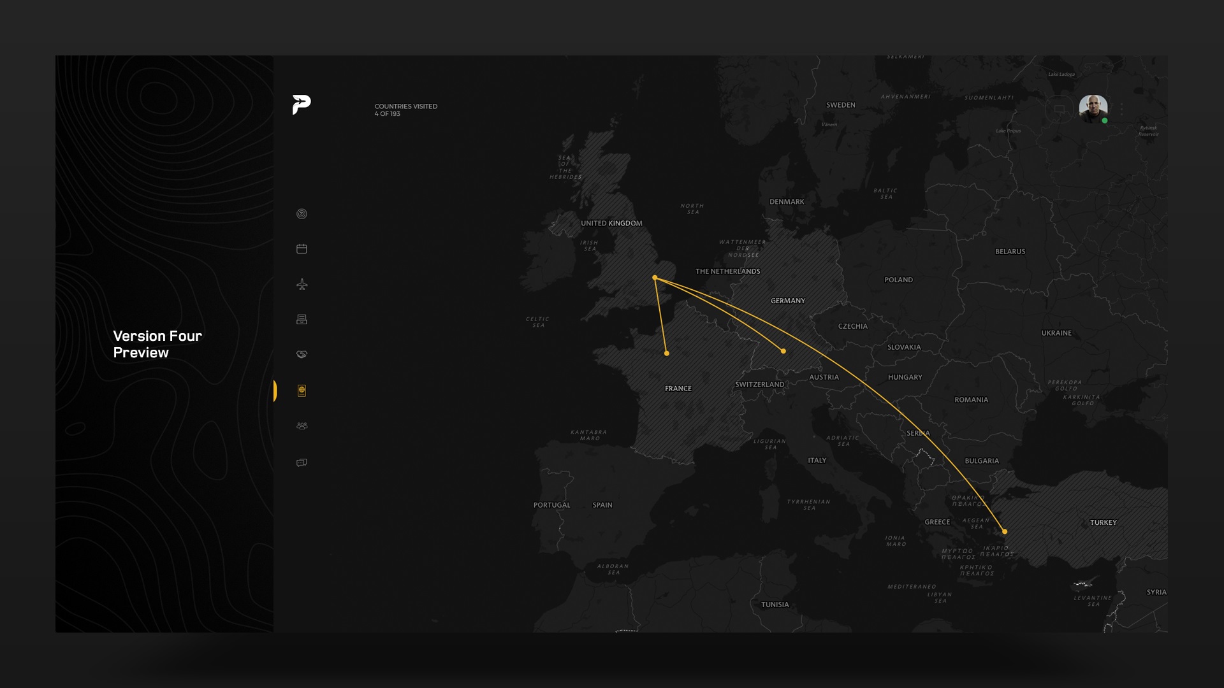Click the France destination point
Screen dimensions: 1224x688
pos(667,354)
